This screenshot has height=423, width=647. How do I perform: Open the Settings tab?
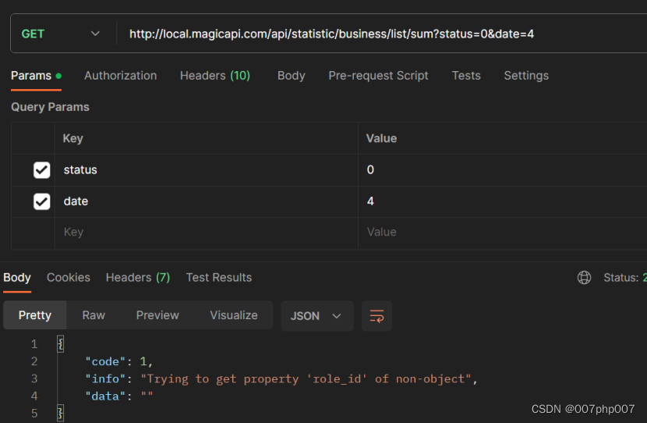click(x=526, y=76)
